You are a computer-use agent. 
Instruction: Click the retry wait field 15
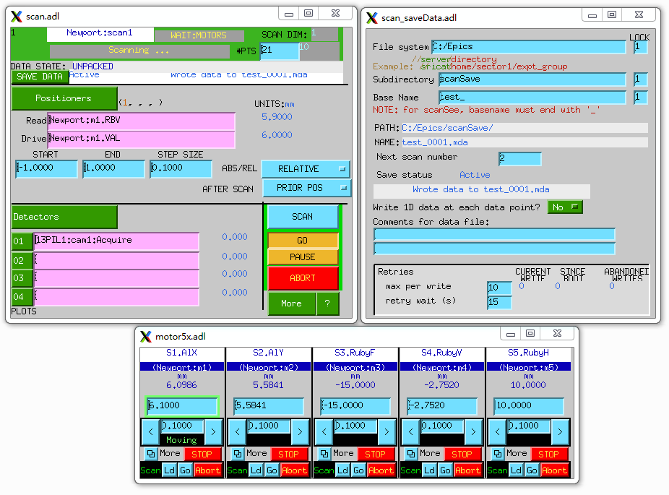[499, 302]
